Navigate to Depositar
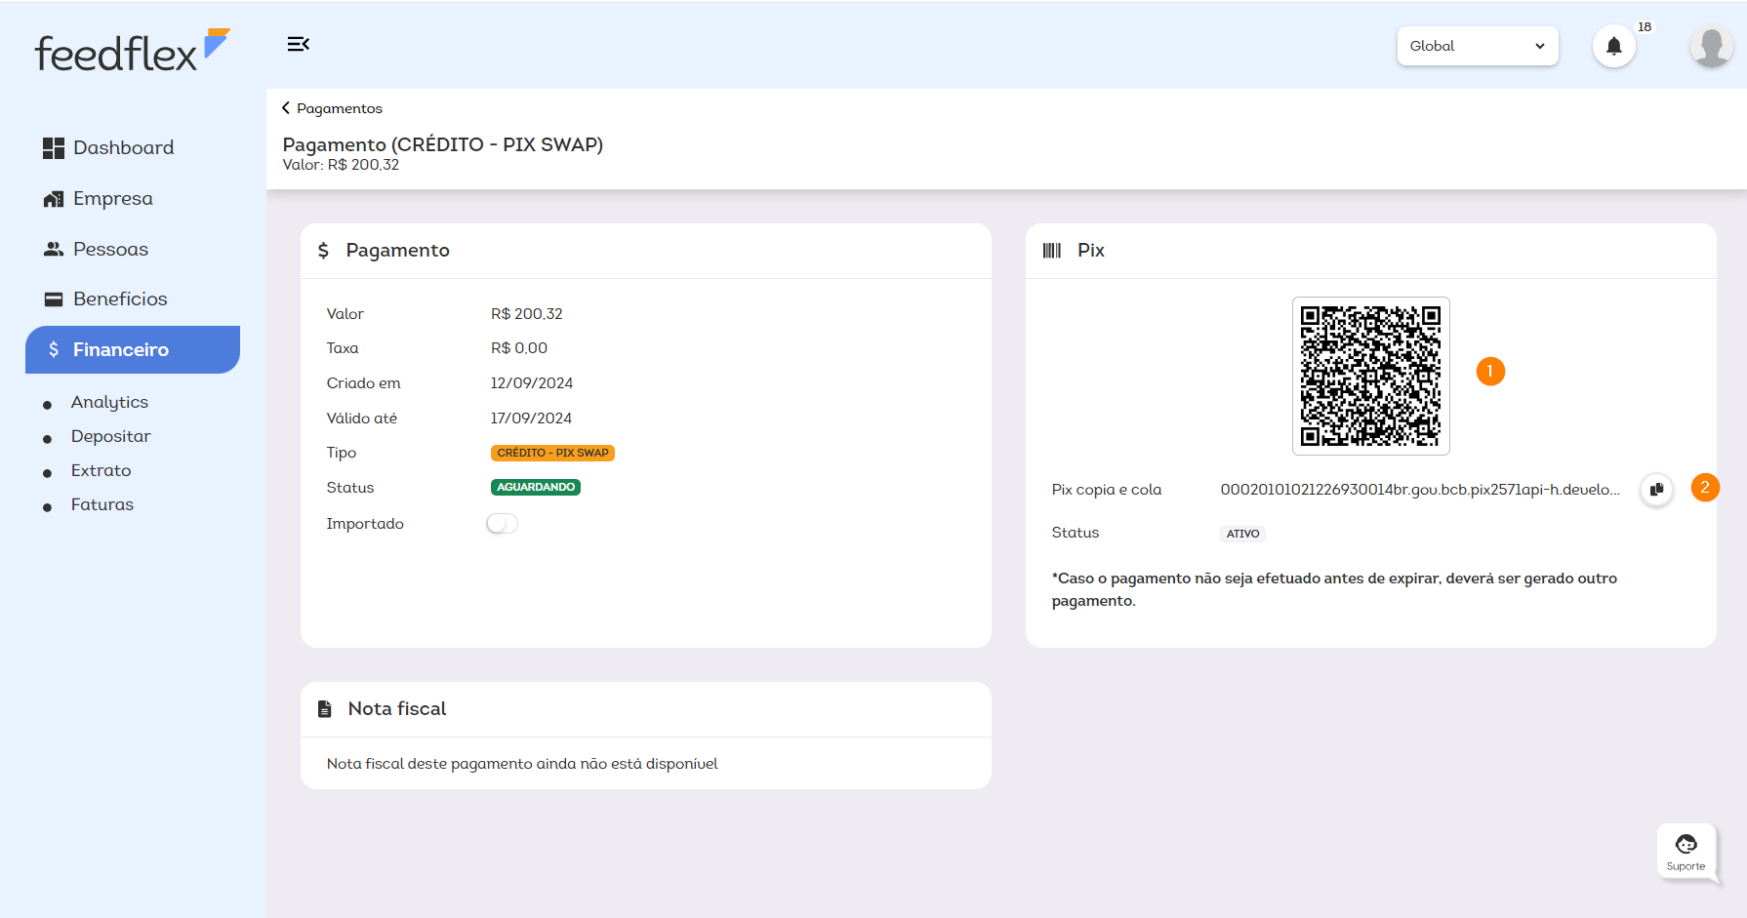Image resolution: width=1747 pixels, height=918 pixels. click(110, 436)
